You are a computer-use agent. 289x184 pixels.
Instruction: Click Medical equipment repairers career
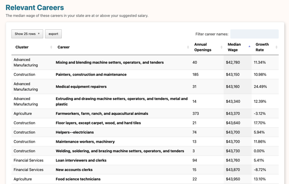pyautogui.click(x=81, y=86)
